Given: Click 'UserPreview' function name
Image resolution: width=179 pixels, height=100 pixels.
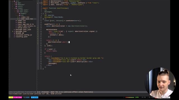Looking at the screenshot, I should (62, 8).
